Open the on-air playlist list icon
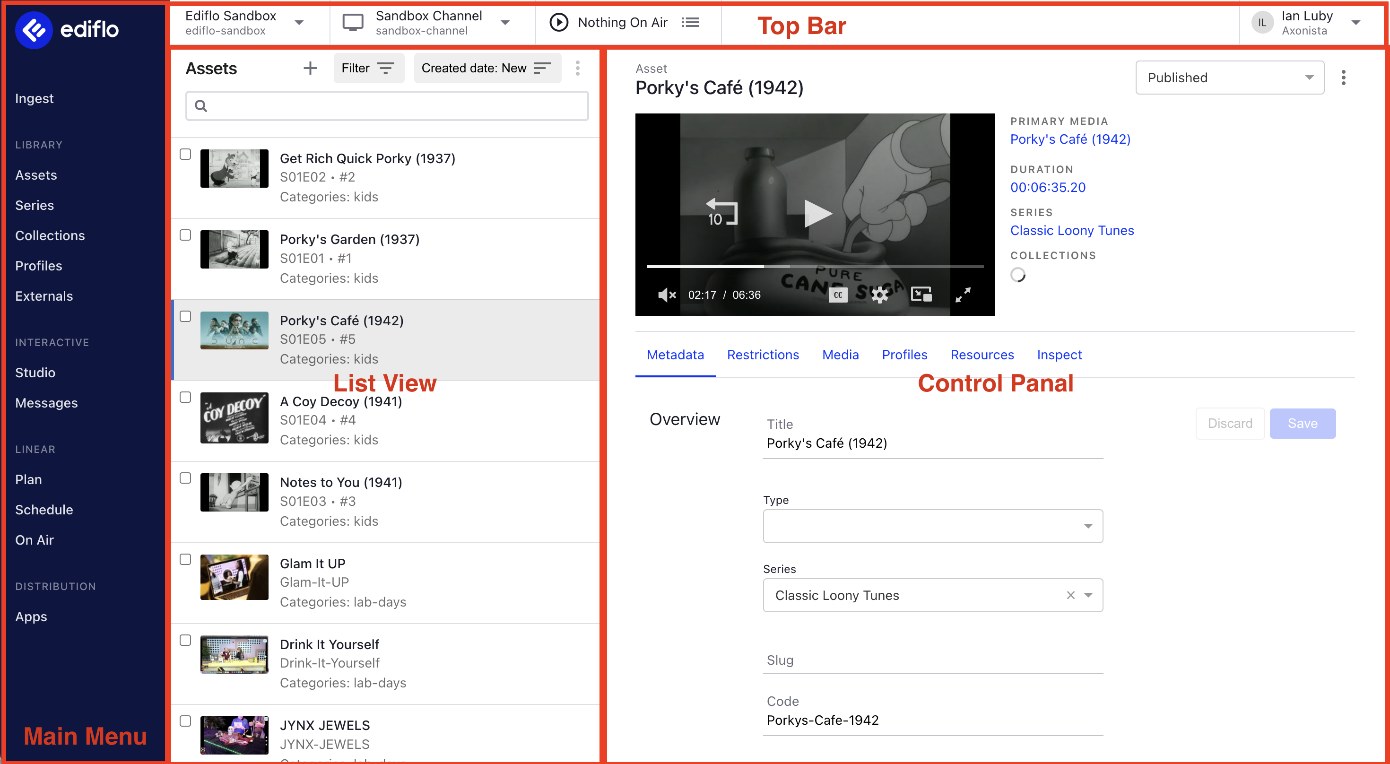 [x=690, y=22]
